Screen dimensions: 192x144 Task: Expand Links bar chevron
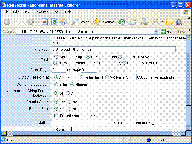[189, 30]
